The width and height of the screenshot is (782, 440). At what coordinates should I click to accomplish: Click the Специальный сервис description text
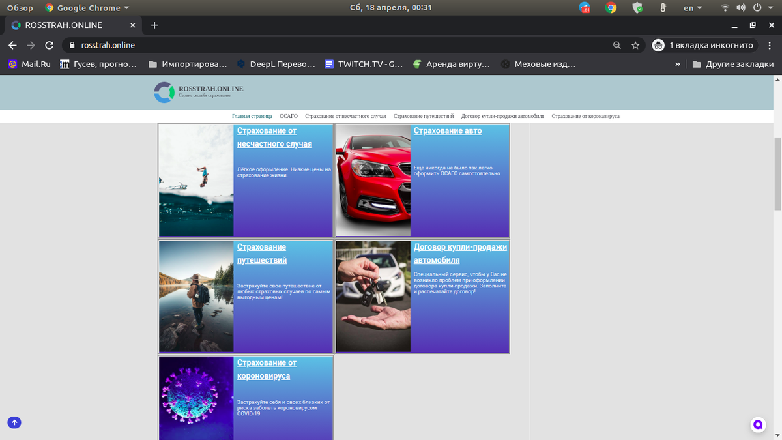[460, 283]
